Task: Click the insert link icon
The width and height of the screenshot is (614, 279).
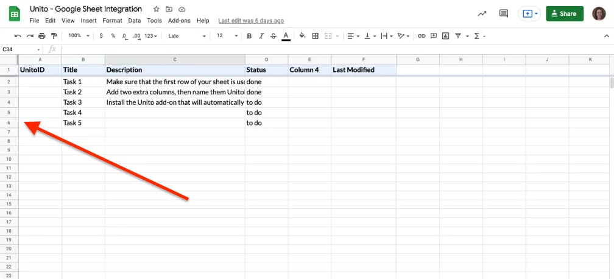Action: click(421, 36)
